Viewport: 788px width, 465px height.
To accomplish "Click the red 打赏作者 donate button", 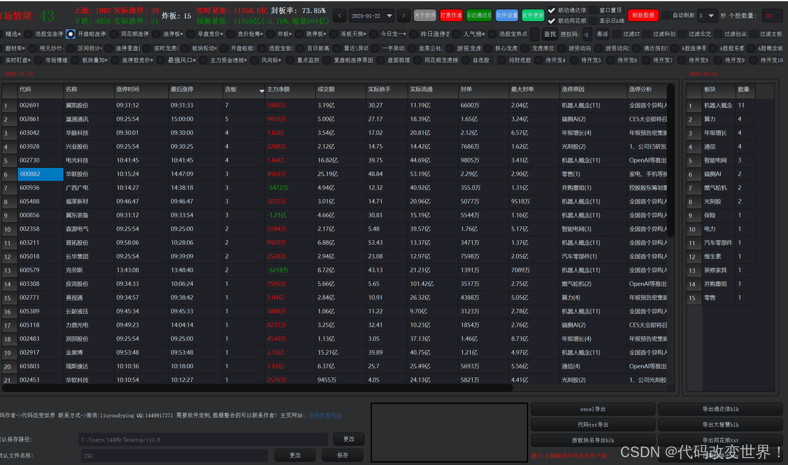I will 451,15.
